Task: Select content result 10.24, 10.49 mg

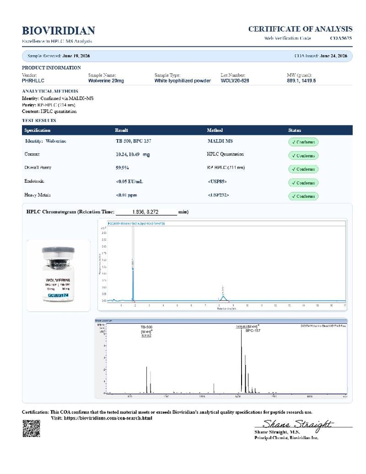Action: 133,154
